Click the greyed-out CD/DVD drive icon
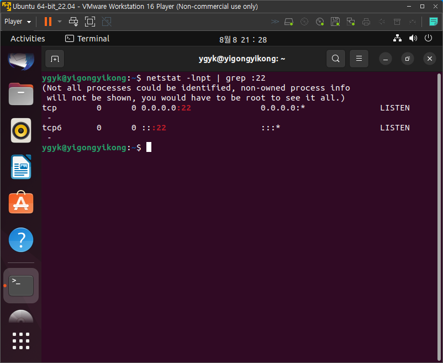The image size is (443, 363). 304,22
